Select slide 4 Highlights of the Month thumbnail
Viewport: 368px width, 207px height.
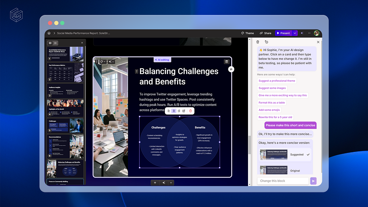coord(65,108)
